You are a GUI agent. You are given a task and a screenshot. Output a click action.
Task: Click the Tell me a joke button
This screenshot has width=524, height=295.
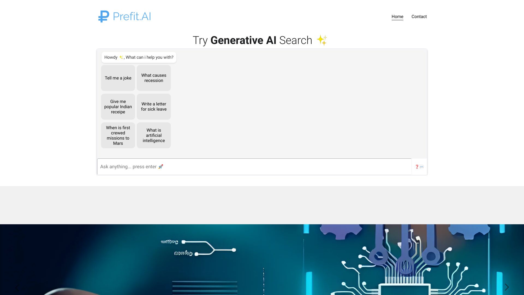(x=118, y=78)
